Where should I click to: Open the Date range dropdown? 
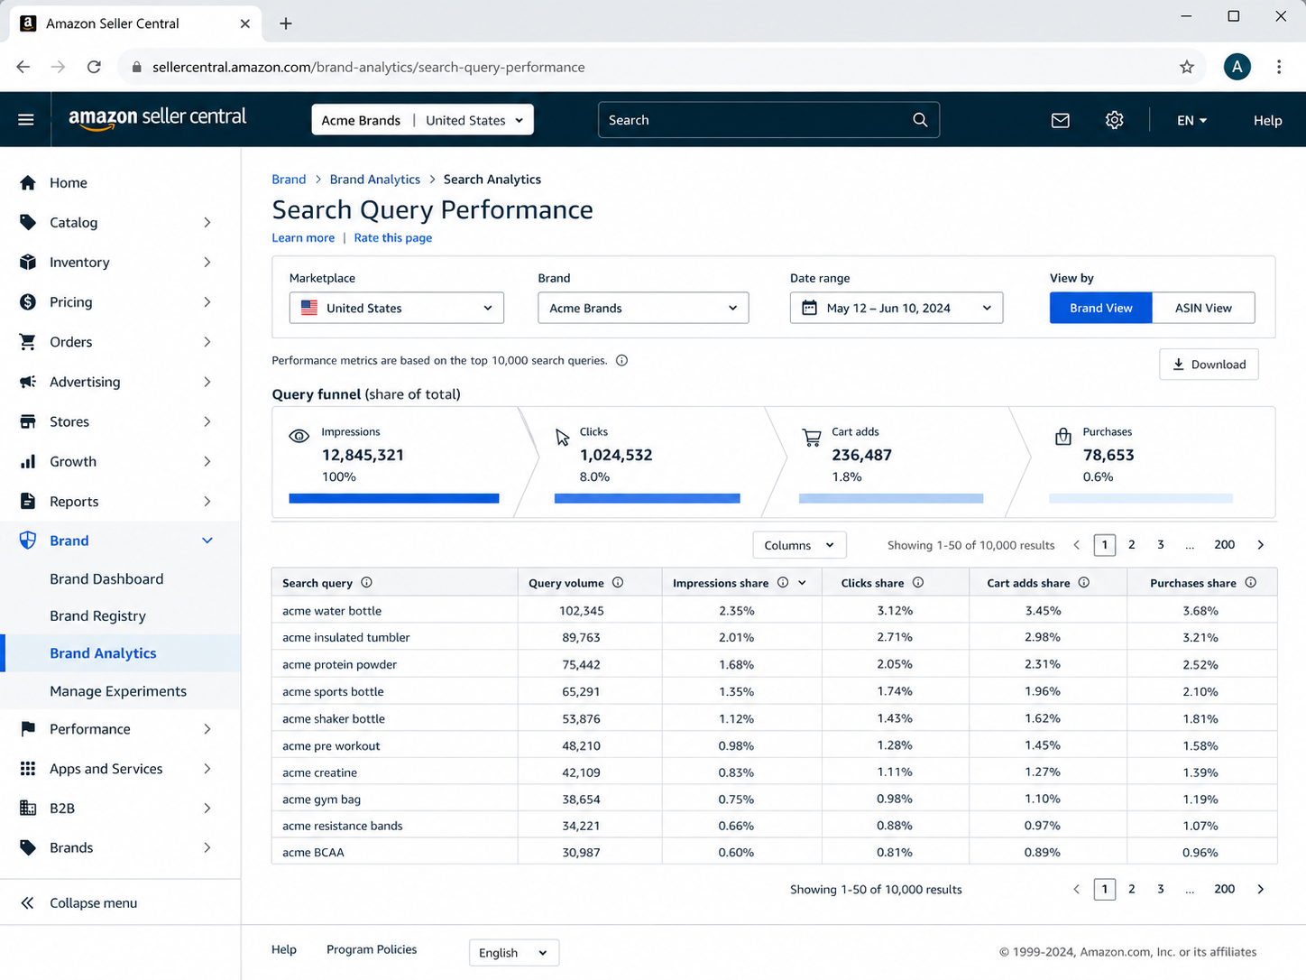pos(897,308)
